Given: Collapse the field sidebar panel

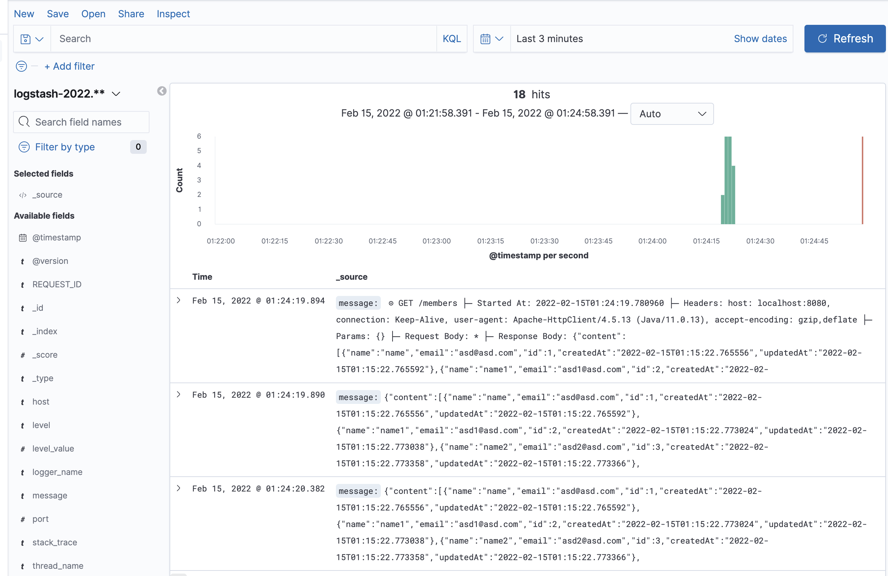Looking at the screenshot, I should (162, 91).
